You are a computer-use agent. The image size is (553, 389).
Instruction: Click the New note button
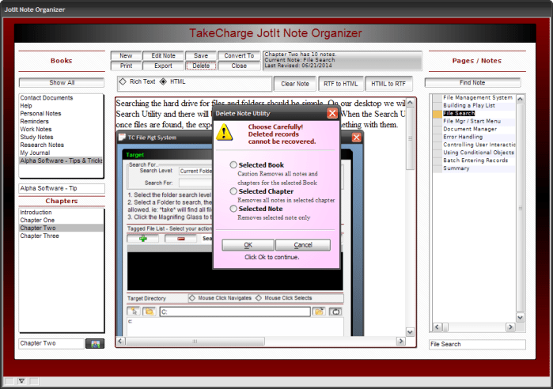[126, 55]
